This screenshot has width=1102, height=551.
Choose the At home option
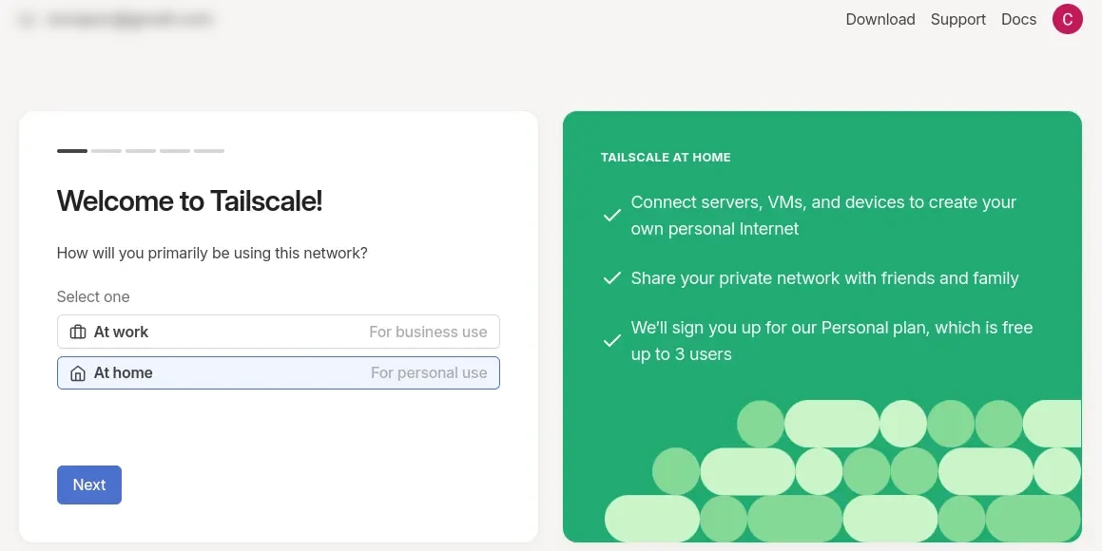pyautogui.click(x=279, y=372)
